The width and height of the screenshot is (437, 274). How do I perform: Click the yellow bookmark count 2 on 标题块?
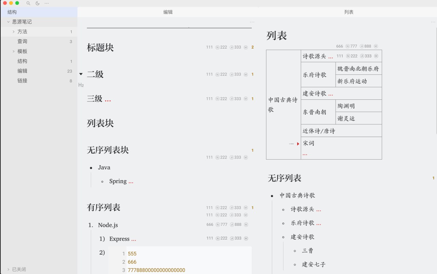pyautogui.click(x=252, y=47)
